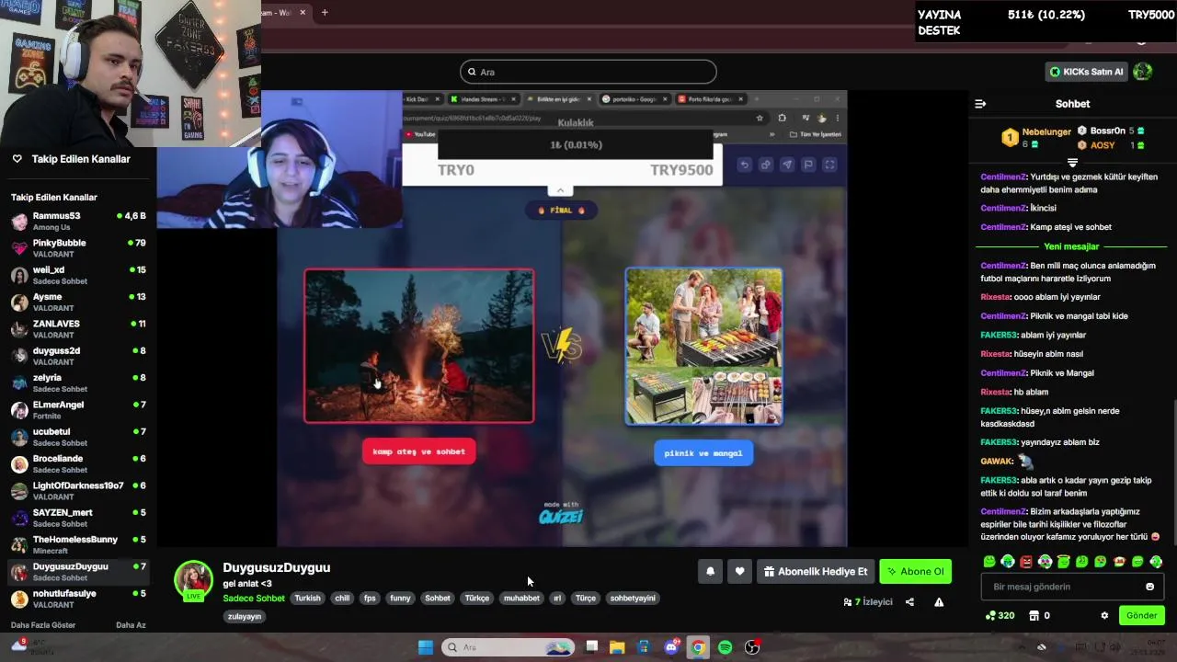Screen dimensions: 1177x662
Task: Click the Ara search field at top
Action: [x=588, y=72]
